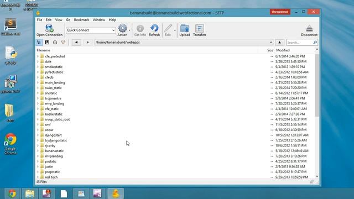The width and height of the screenshot is (354, 199).
Task: Switch to the browser outline view icon
Action: click(x=39, y=42)
